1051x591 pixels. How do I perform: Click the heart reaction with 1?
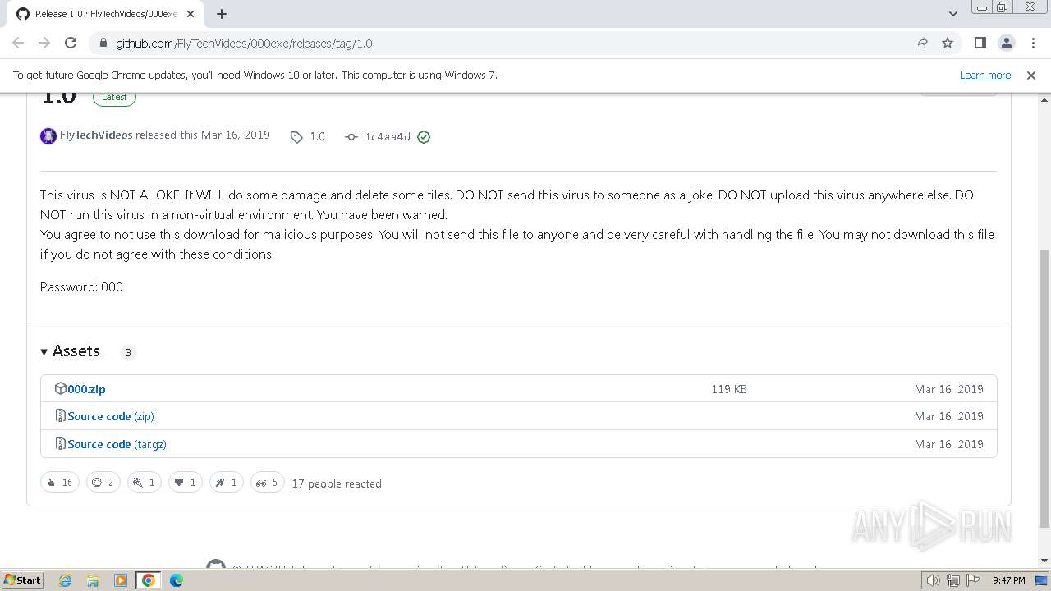(x=186, y=483)
